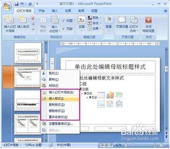This screenshot has height=149, width=170.
Task: Expand the 颜色 (Colors) dropdown
Action: pyautogui.click(x=94, y=18)
